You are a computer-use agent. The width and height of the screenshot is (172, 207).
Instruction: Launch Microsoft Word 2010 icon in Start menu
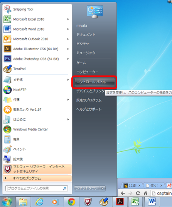click(x=7, y=29)
